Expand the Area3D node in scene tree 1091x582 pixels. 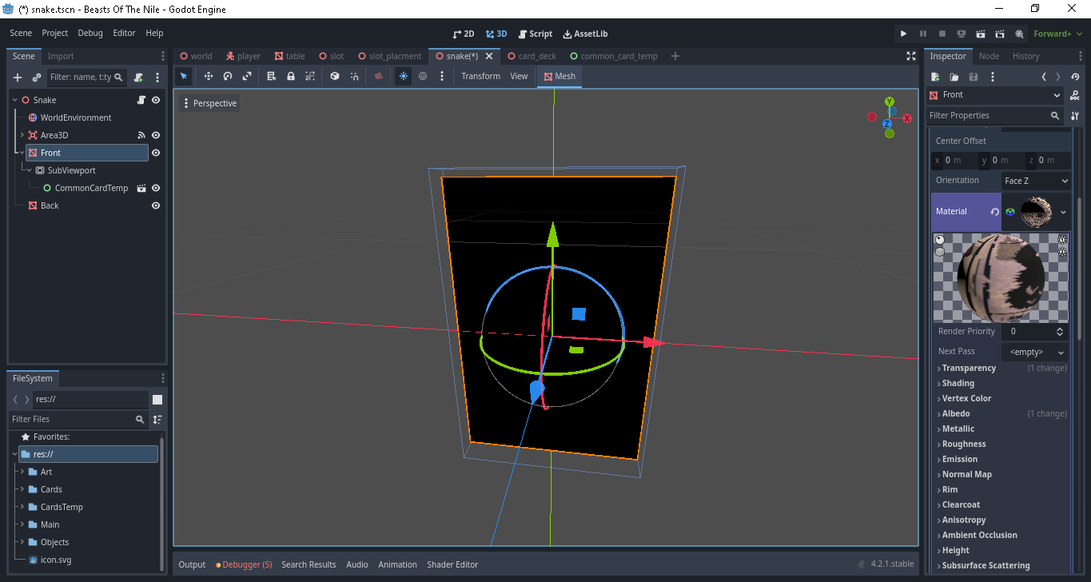22,135
